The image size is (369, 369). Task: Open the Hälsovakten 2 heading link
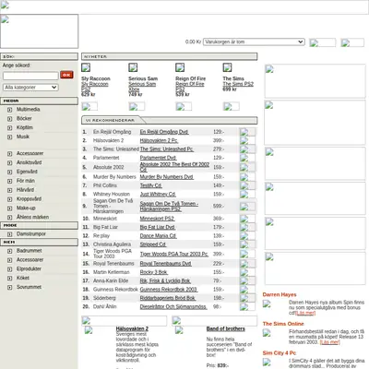(132, 328)
